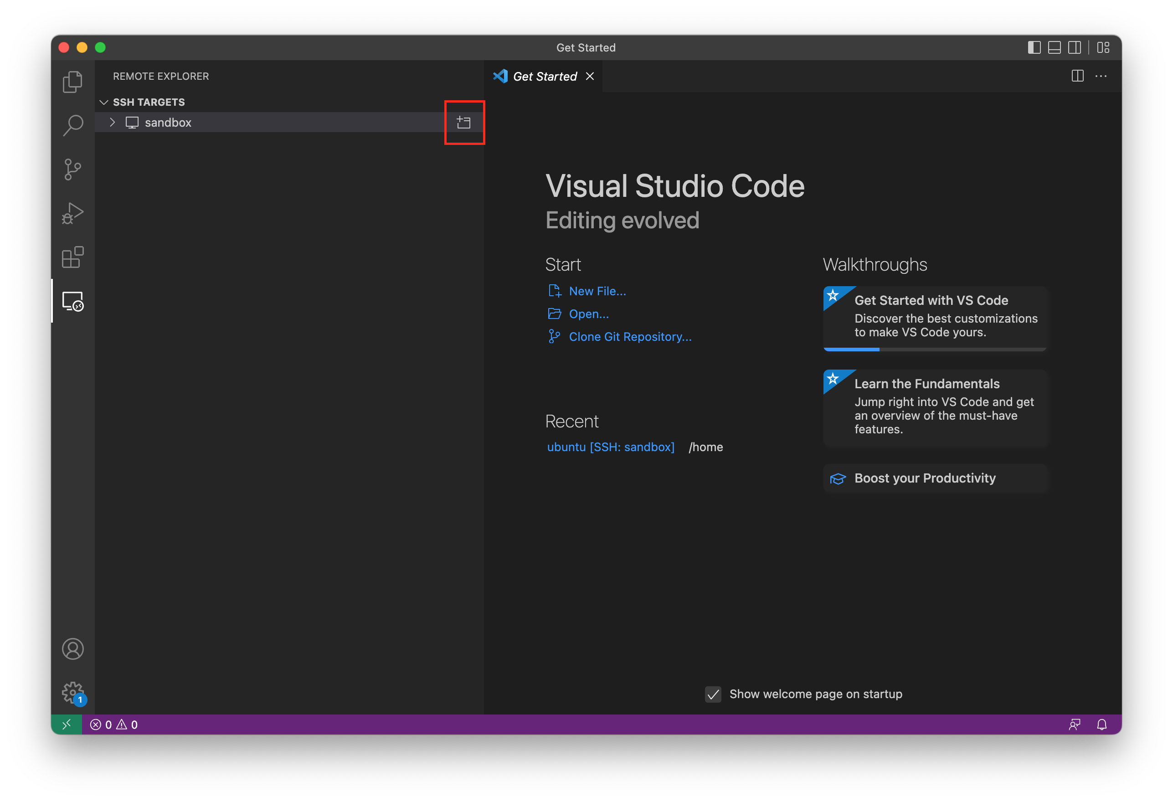1173x802 pixels.
Task: Select the sandbox host row
Action: coord(289,122)
